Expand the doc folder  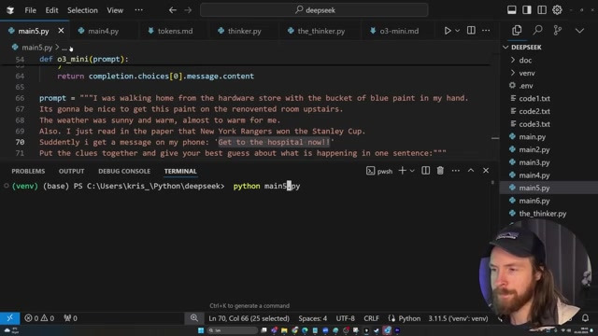tap(525, 60)
